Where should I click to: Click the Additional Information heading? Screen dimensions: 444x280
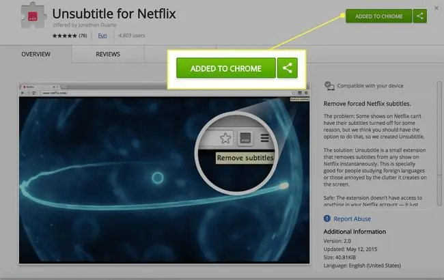click(355, 232)
